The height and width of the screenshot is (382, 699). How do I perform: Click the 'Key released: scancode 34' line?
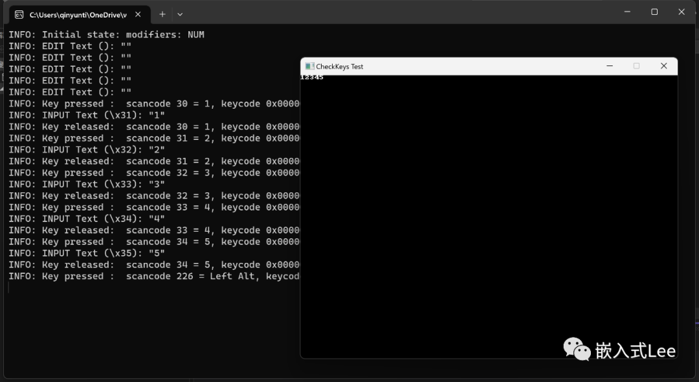154,265
